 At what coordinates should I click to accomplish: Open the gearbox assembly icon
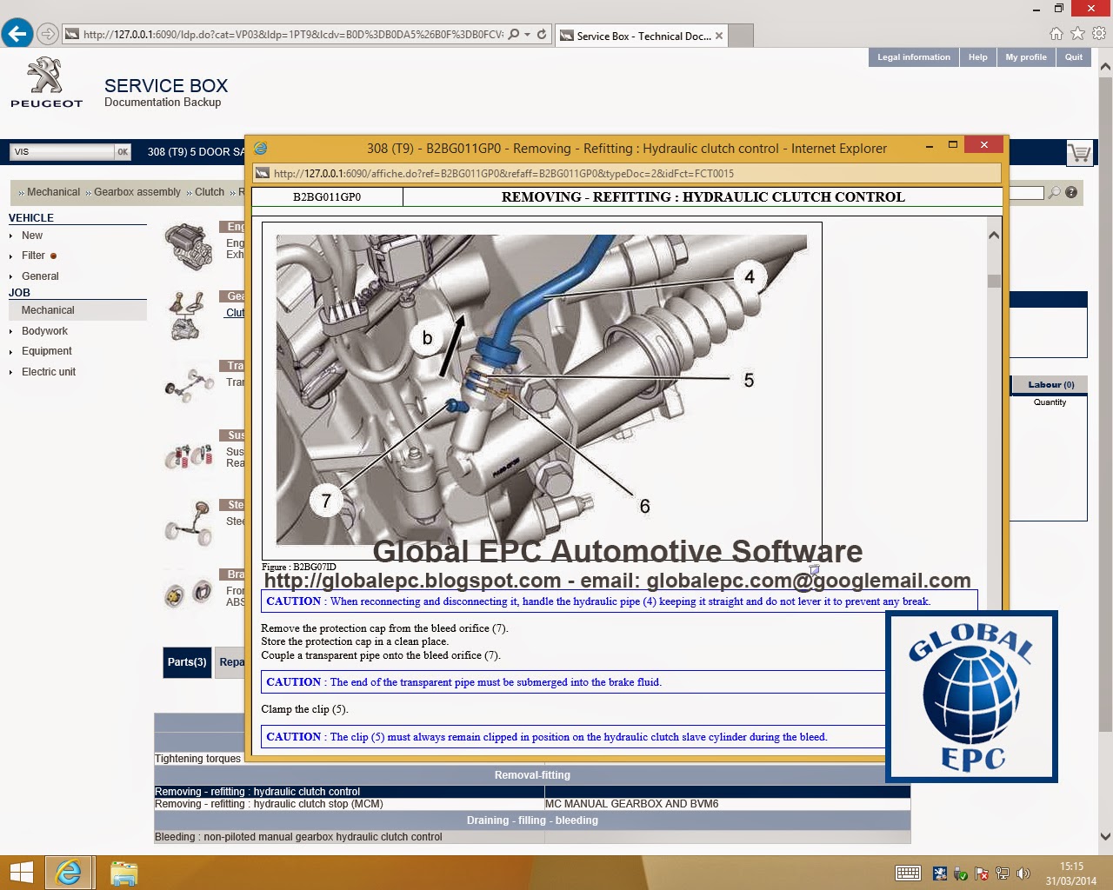point(186,315)
